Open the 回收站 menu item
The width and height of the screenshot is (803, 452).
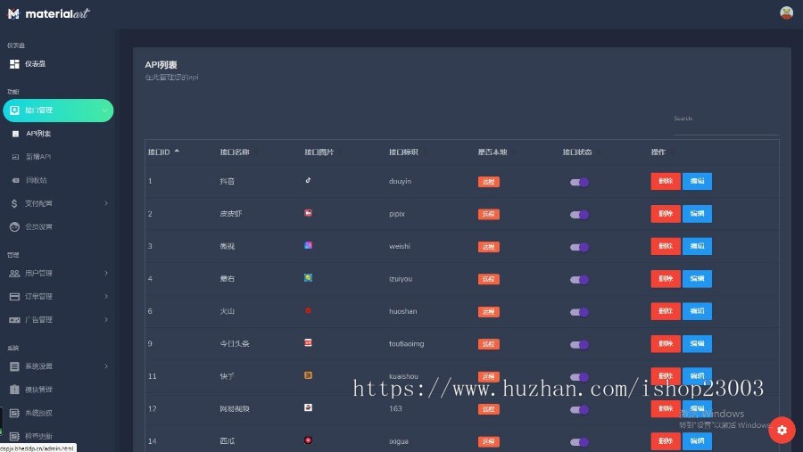coord(37,180)
